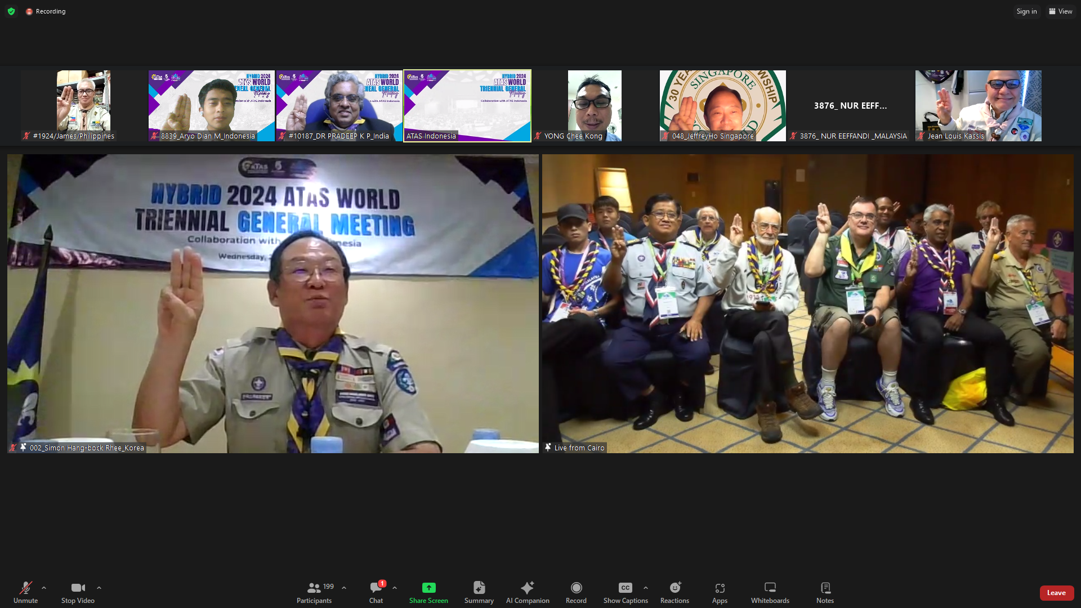Viewport: 1081px width, 608px height.
Task: Click the green Share Screen icon
Action: pyautogui.click(x=428, y=588)
